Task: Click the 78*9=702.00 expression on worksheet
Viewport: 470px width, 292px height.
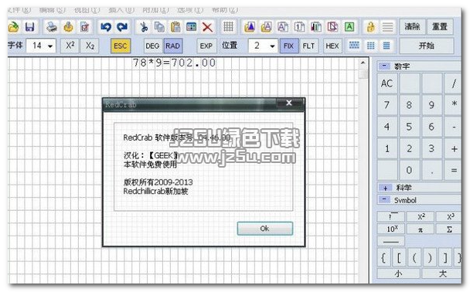Action: [x=174, y=63]
